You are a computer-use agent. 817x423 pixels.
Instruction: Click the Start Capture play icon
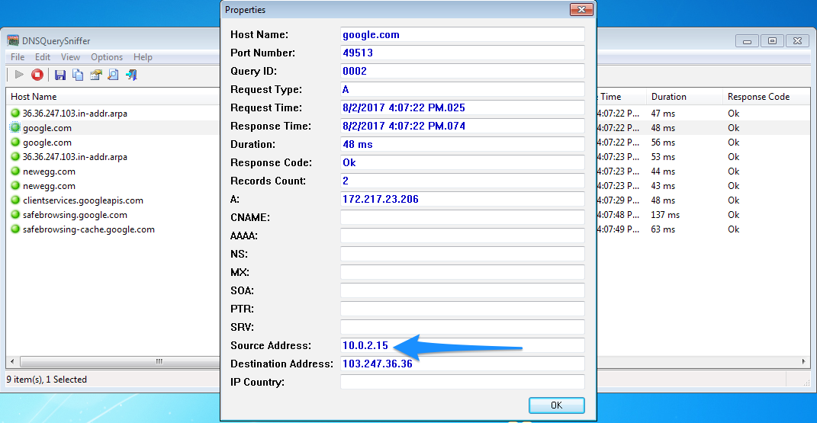pos(19,75)
